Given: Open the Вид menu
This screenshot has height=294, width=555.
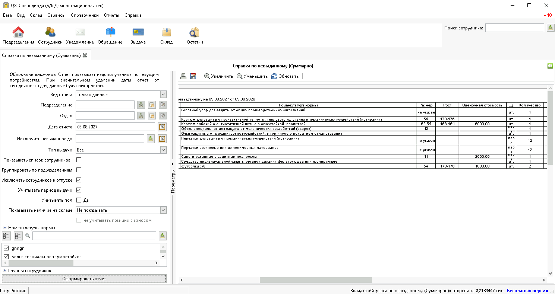Looking at the screenshot, I should click(21, 15).
